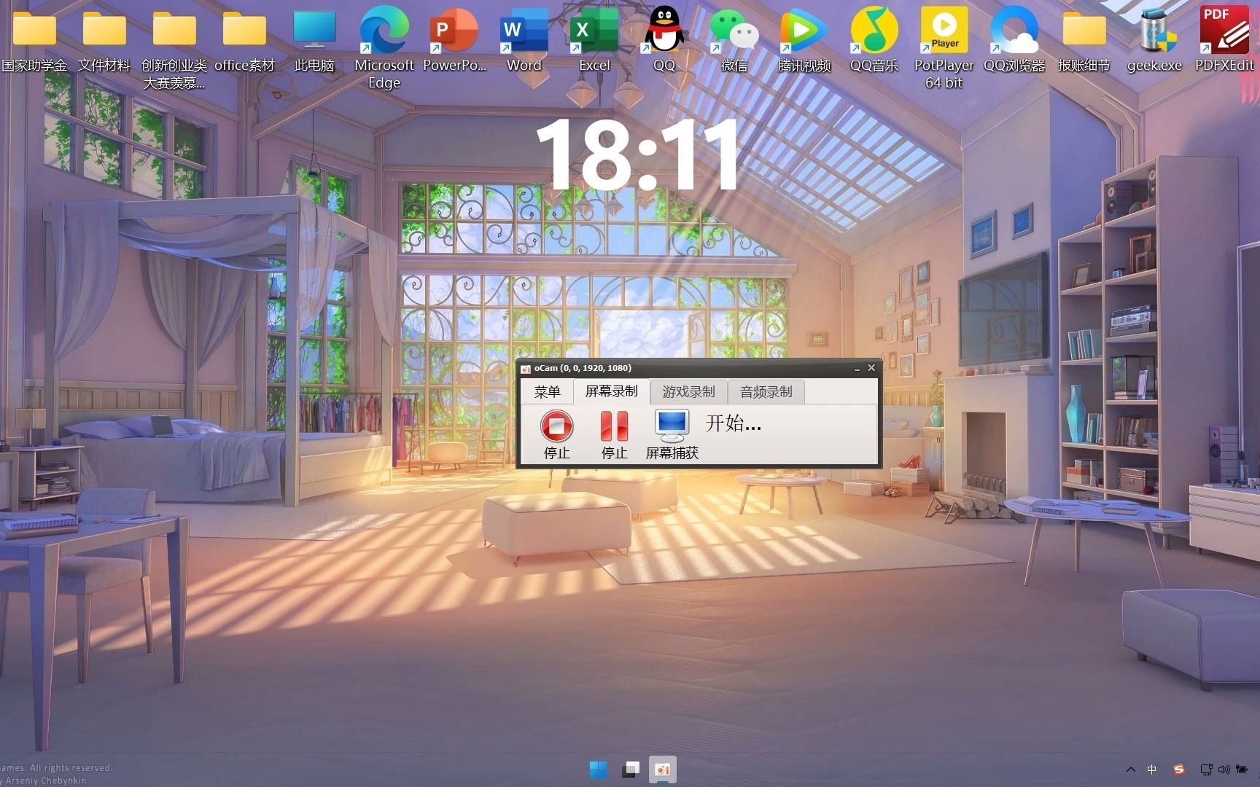Click 开始... to start recording
The width and height of the screenshot is (1260, 787).
(731, 424)
